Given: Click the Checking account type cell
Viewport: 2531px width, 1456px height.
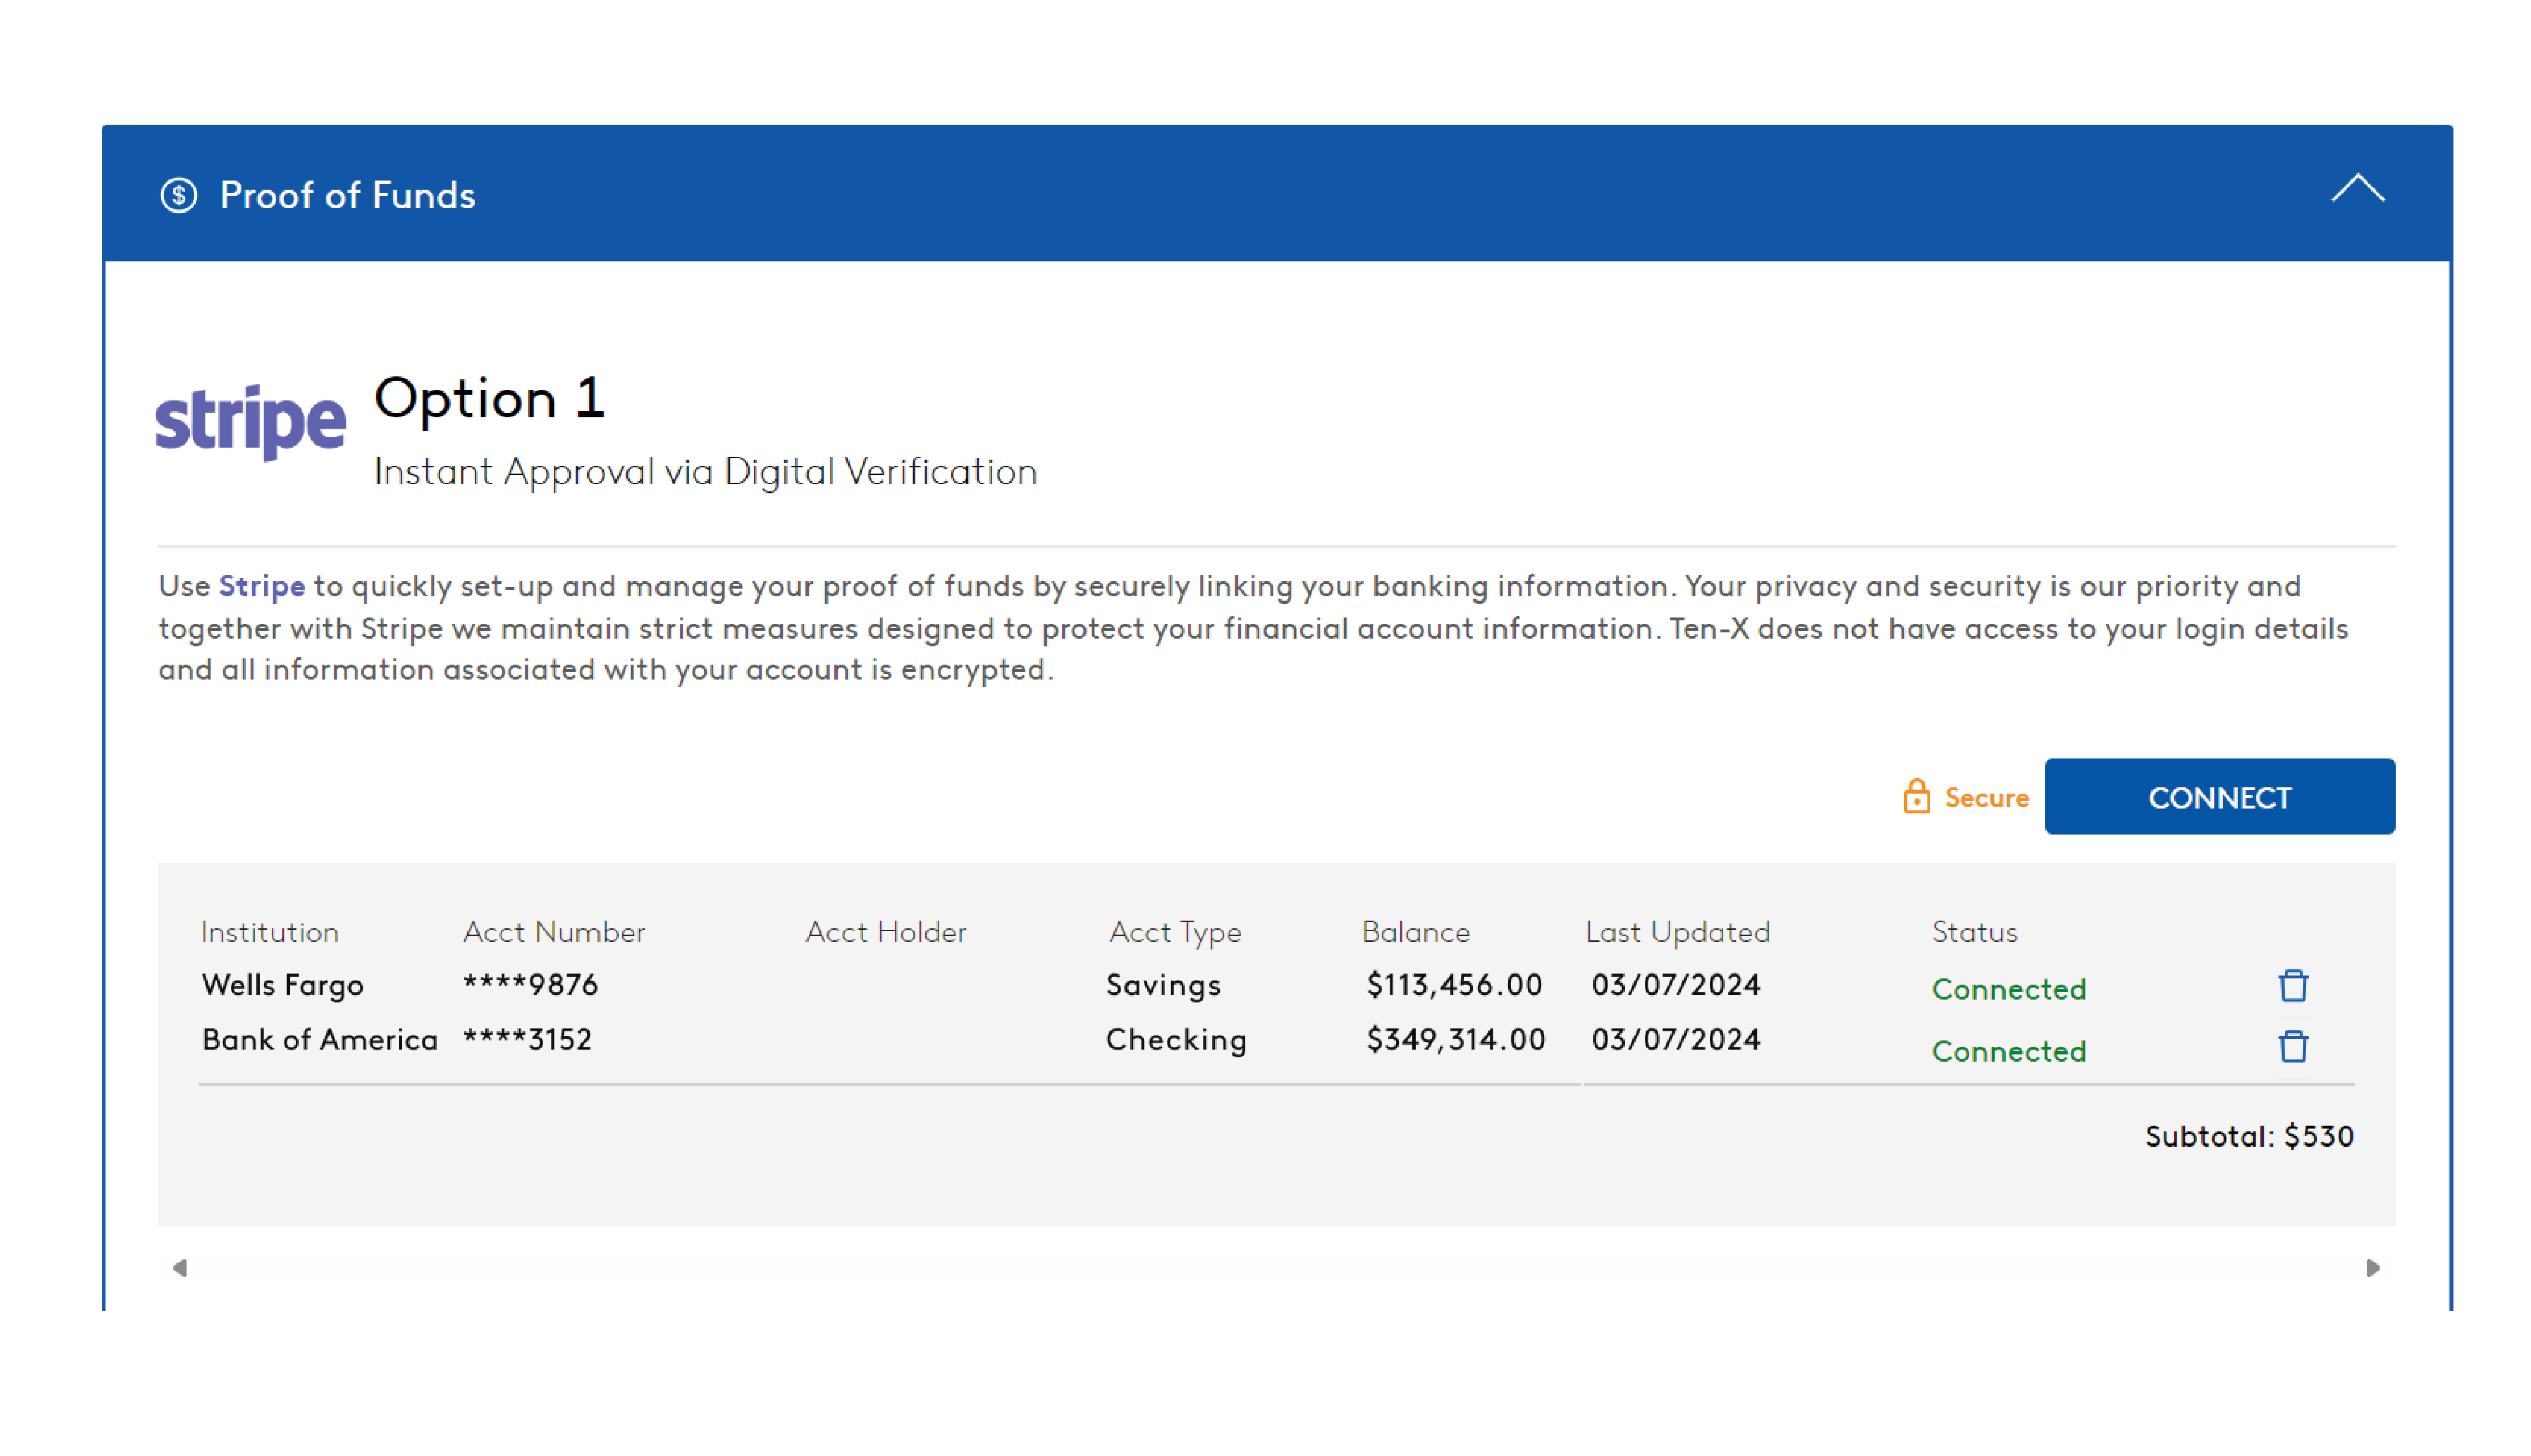Looking at the screenshot, I should [1175, 1040].
